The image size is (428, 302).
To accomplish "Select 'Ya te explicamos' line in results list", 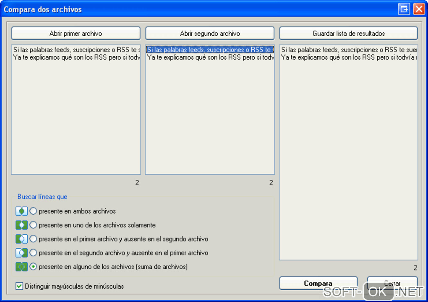I will [349, 58].
